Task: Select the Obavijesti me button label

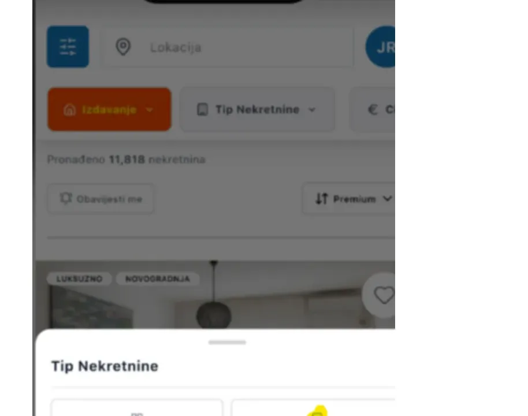Action: click(x=109, y=199)
